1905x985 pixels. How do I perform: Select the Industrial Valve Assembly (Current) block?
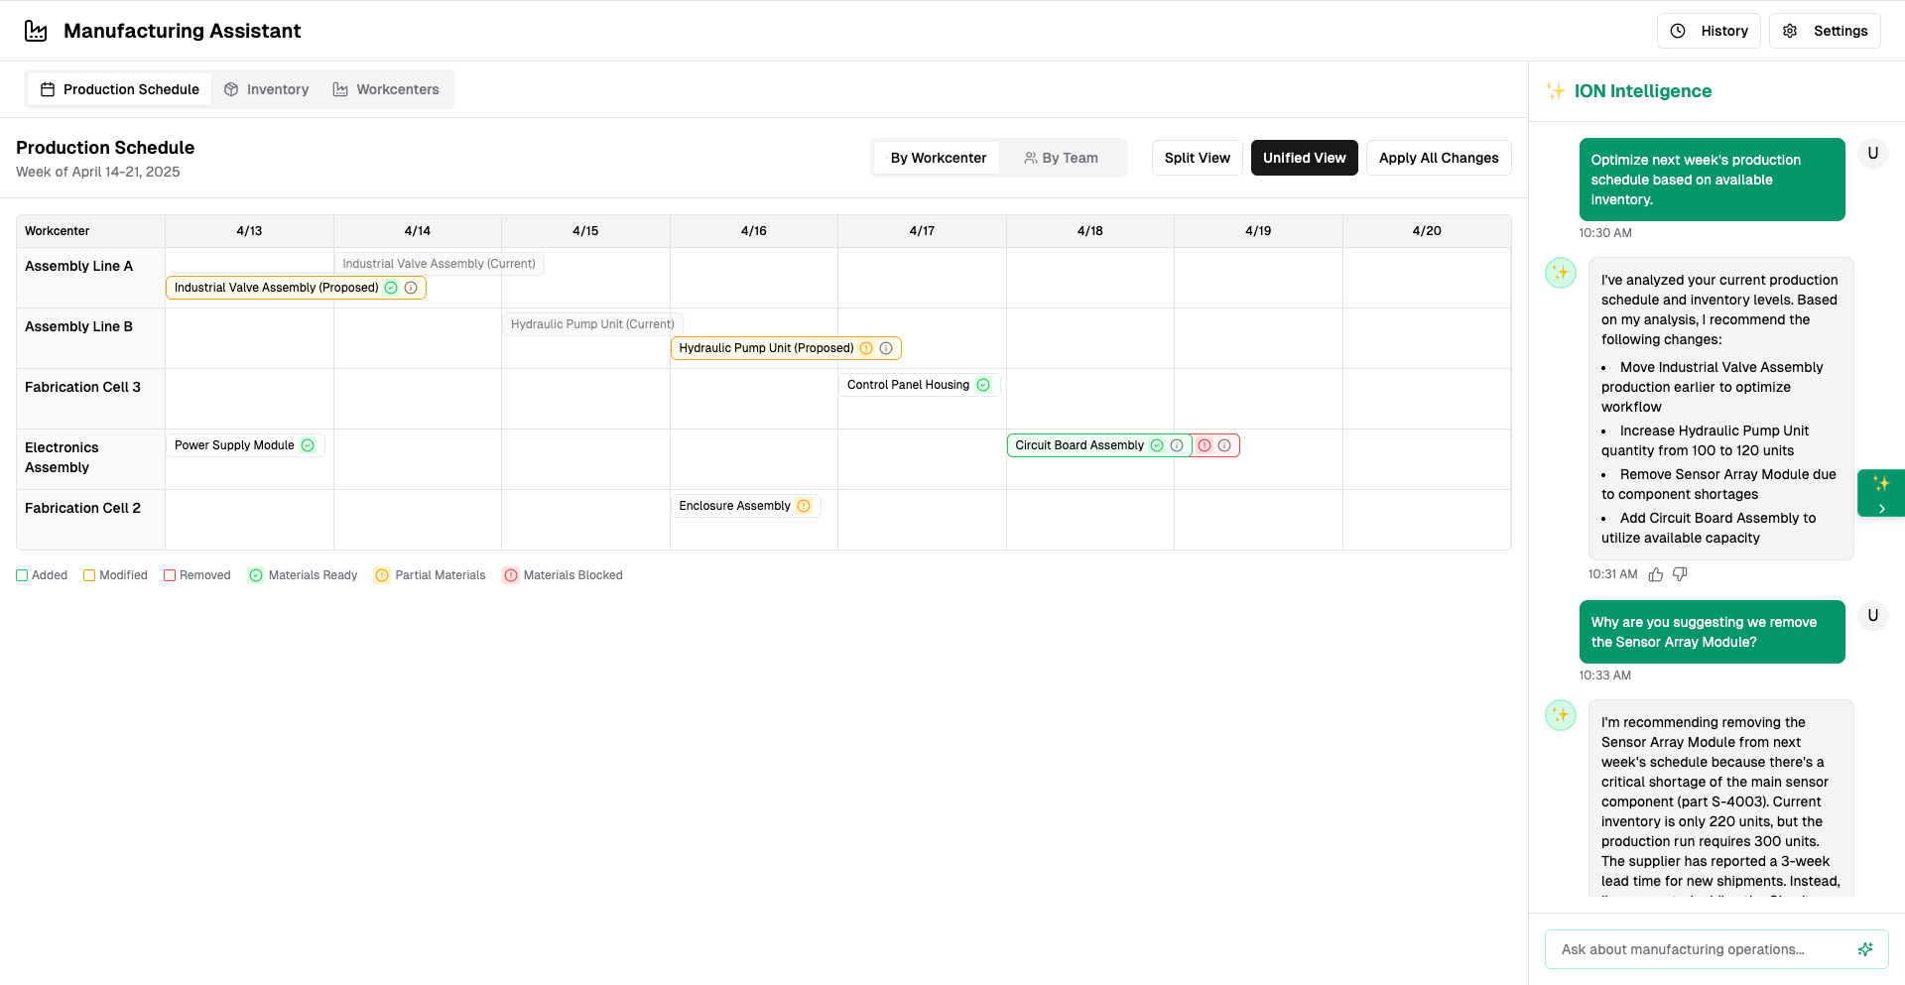click(x=439, y=264)
